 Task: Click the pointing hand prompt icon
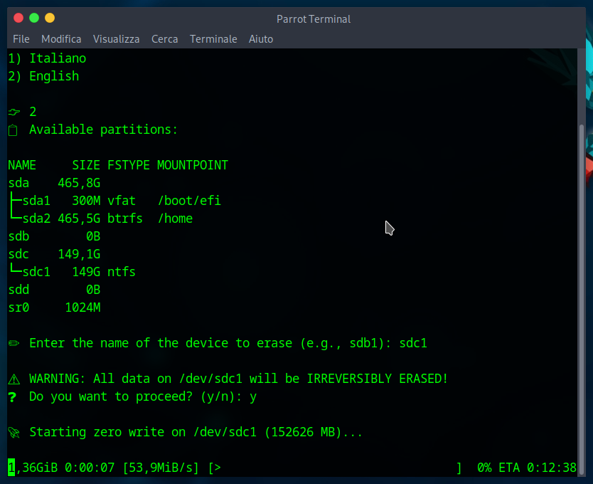[14, 112]
